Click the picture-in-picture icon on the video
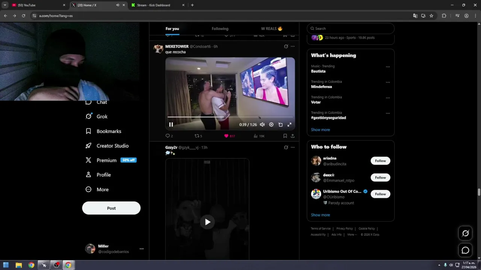Image resolution: width=481 pixels, height=270 pixels. (x=280, y=124)
